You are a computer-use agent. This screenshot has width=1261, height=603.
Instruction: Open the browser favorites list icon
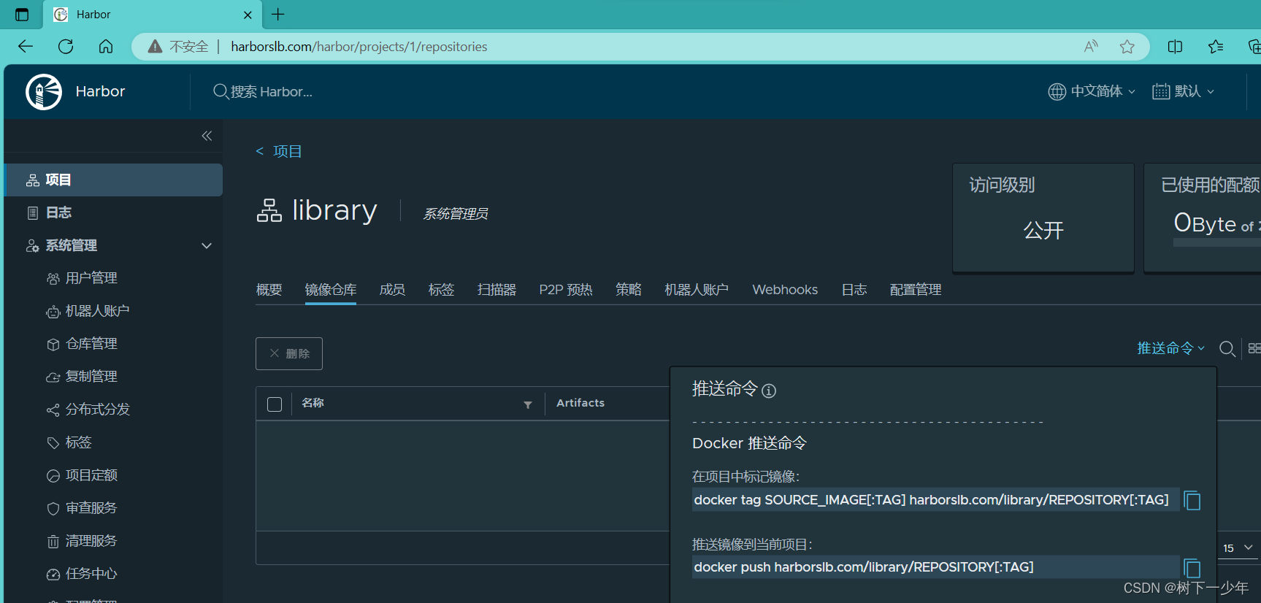[1216, 47]
